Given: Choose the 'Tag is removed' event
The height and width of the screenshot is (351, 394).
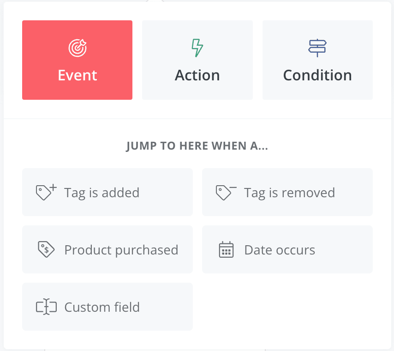Looking at the screenshot, I should pyautogui.click(x=287, y=192).
